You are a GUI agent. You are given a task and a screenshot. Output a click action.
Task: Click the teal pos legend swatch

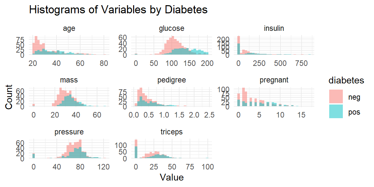336,112
